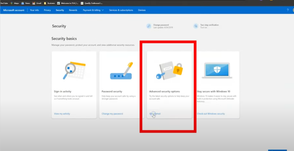The width and height of the screenshot is (294, 151).
Task: Click the Two-step verification icon
Action: (x=196, y=26)
